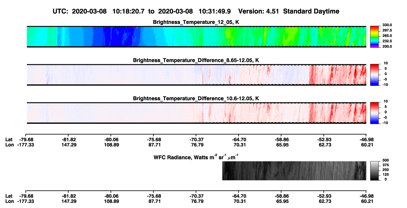The height and width of the screenshot is (208, 407).
Task: Click the red-blue colorbar beside 10.6-12.05 panel
Action: coord(375,113)
